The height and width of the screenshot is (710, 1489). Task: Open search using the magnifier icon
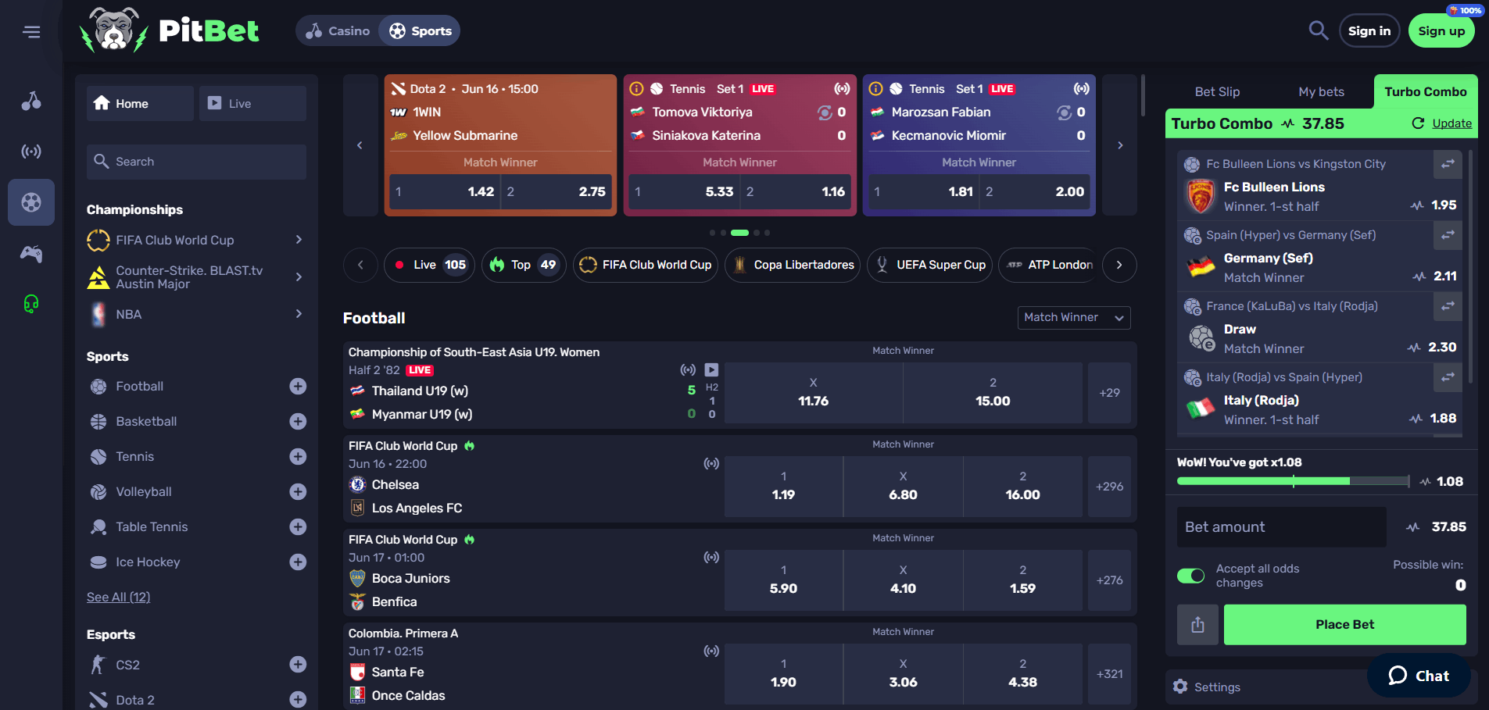[x=1319, y=30]
